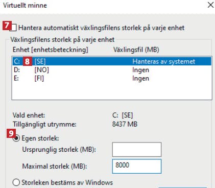Toggle the Hantera automatiskt växlingsfilens storlek checkbox
Image resolution: width=215 pixels, height=188 pixels.
[x=13, y=28]
